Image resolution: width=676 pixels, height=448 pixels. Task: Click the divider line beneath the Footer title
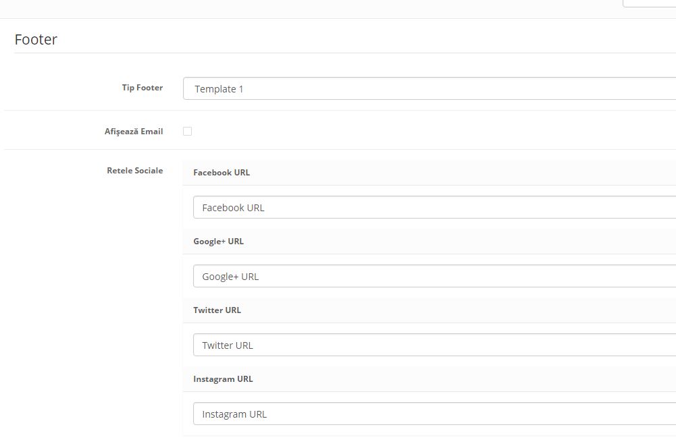point(338,53)
